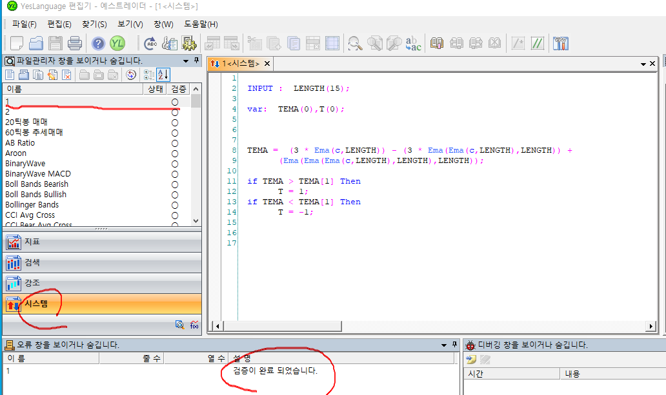This screenshot has width=666, height=395.
Task: Select verification circle for BinaryWave MACD
Action: tap(174, 174)
